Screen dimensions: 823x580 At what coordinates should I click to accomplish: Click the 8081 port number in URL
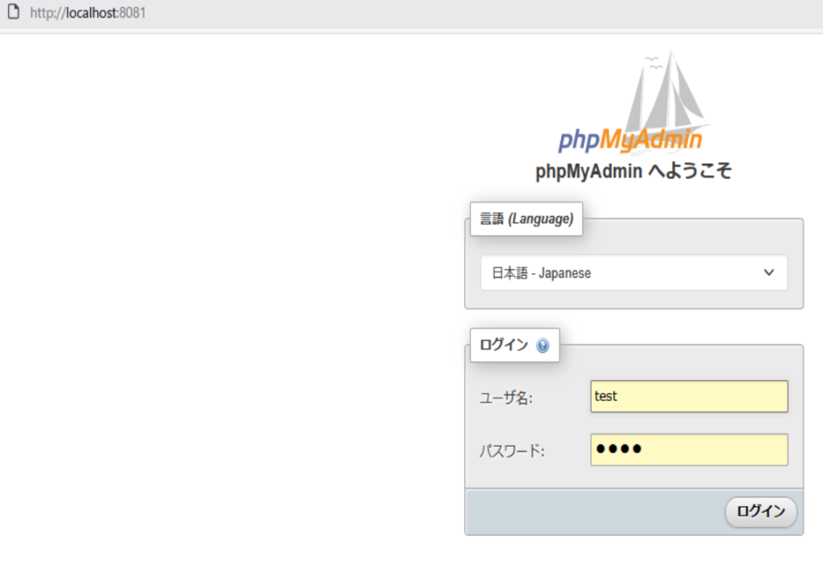click(133, 13)
